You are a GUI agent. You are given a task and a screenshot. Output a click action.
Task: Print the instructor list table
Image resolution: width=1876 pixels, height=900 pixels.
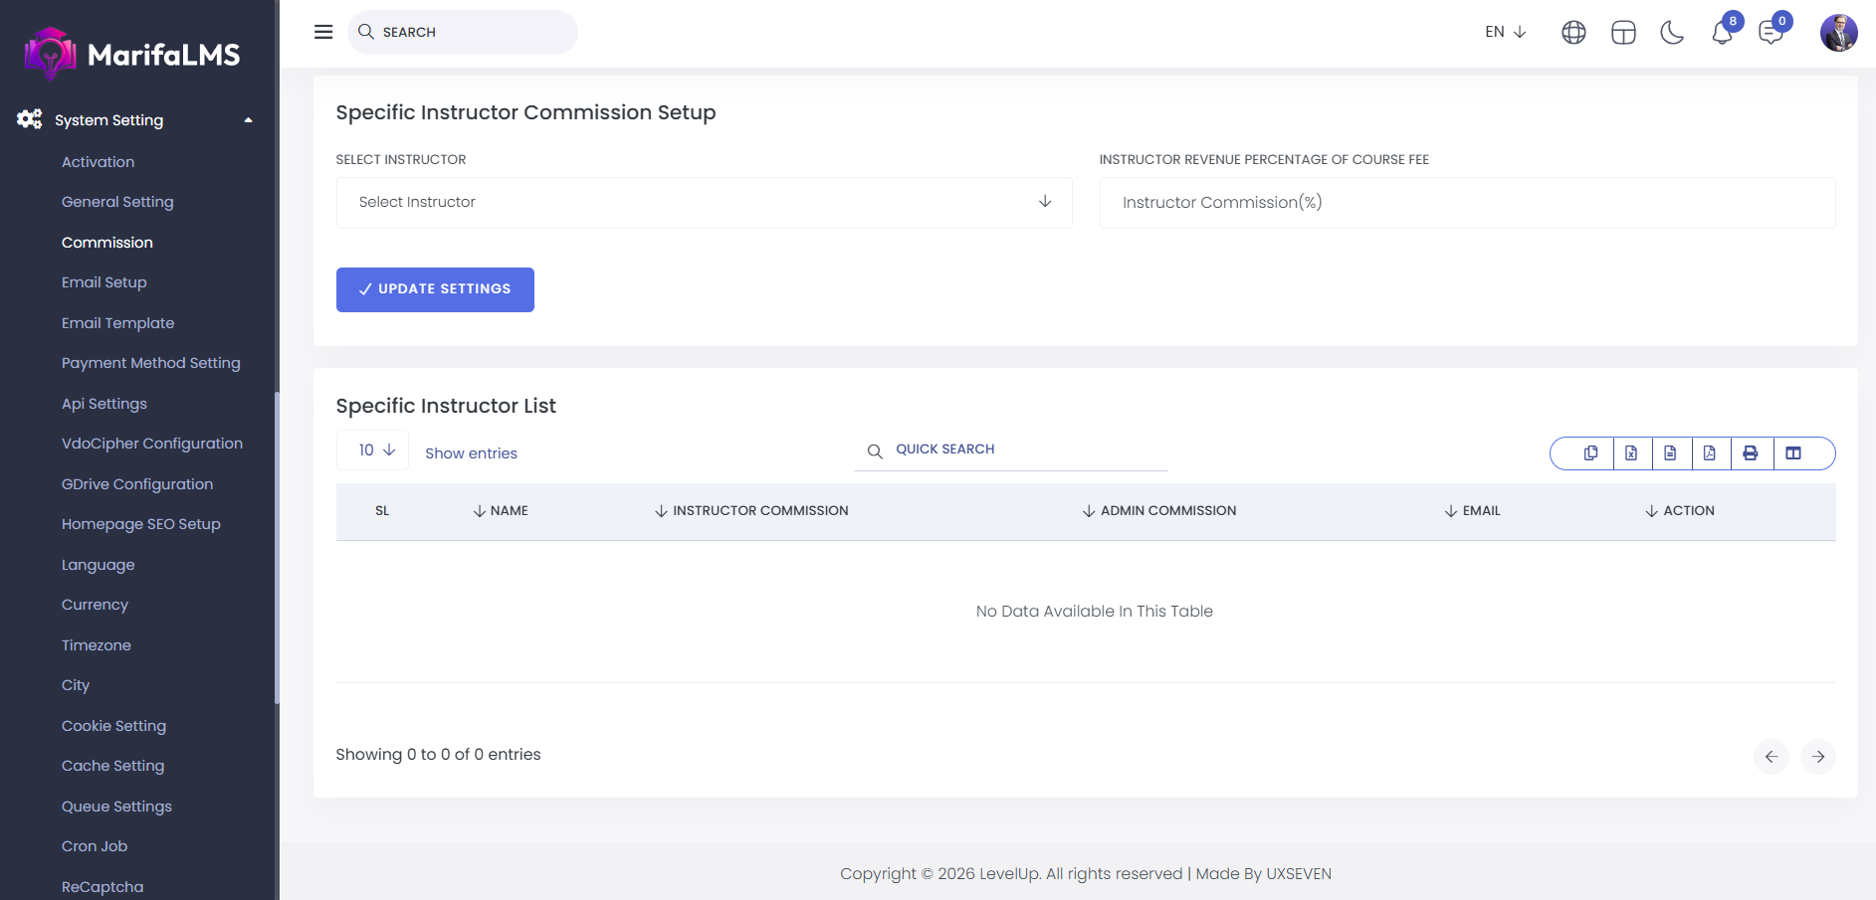pos(1751,453)
